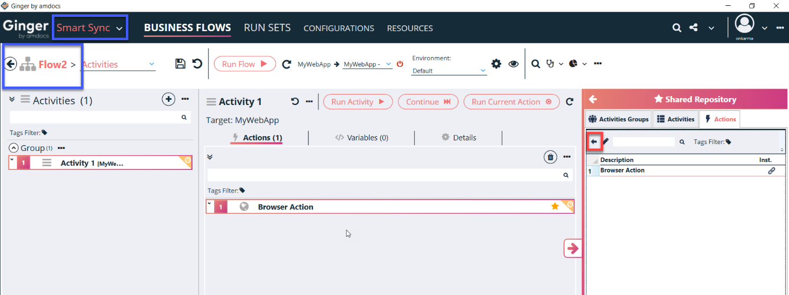
Task: Open the MyWebApp agent dropdown
Action: click(367, 64)
